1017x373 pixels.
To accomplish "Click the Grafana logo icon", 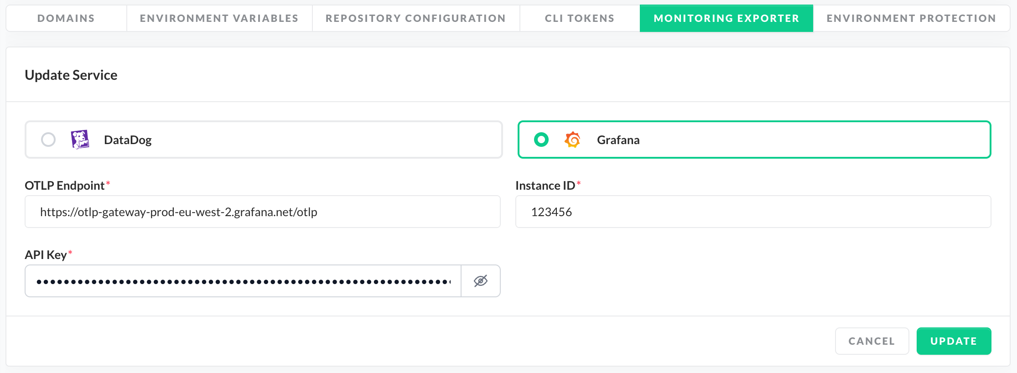I will coord(572,140).
